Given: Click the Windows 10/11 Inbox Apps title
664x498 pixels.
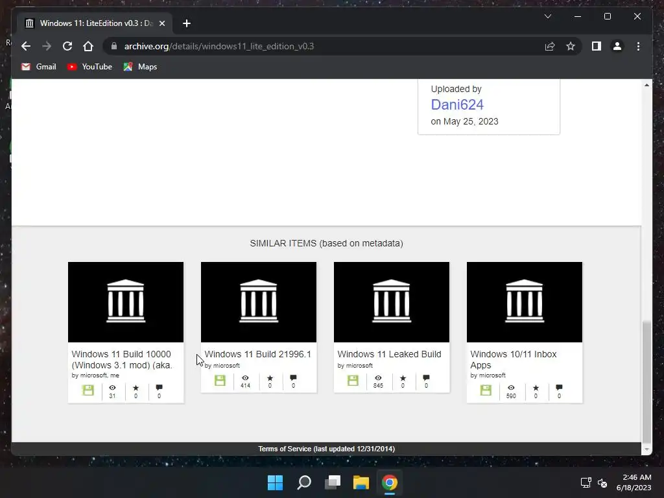Looking at the screenshot, I should coord(514,359).
